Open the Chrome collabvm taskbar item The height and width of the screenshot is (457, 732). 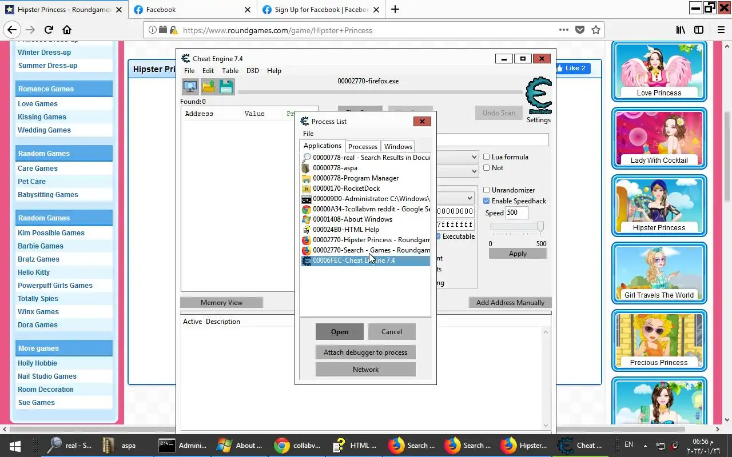coord(297,446)
